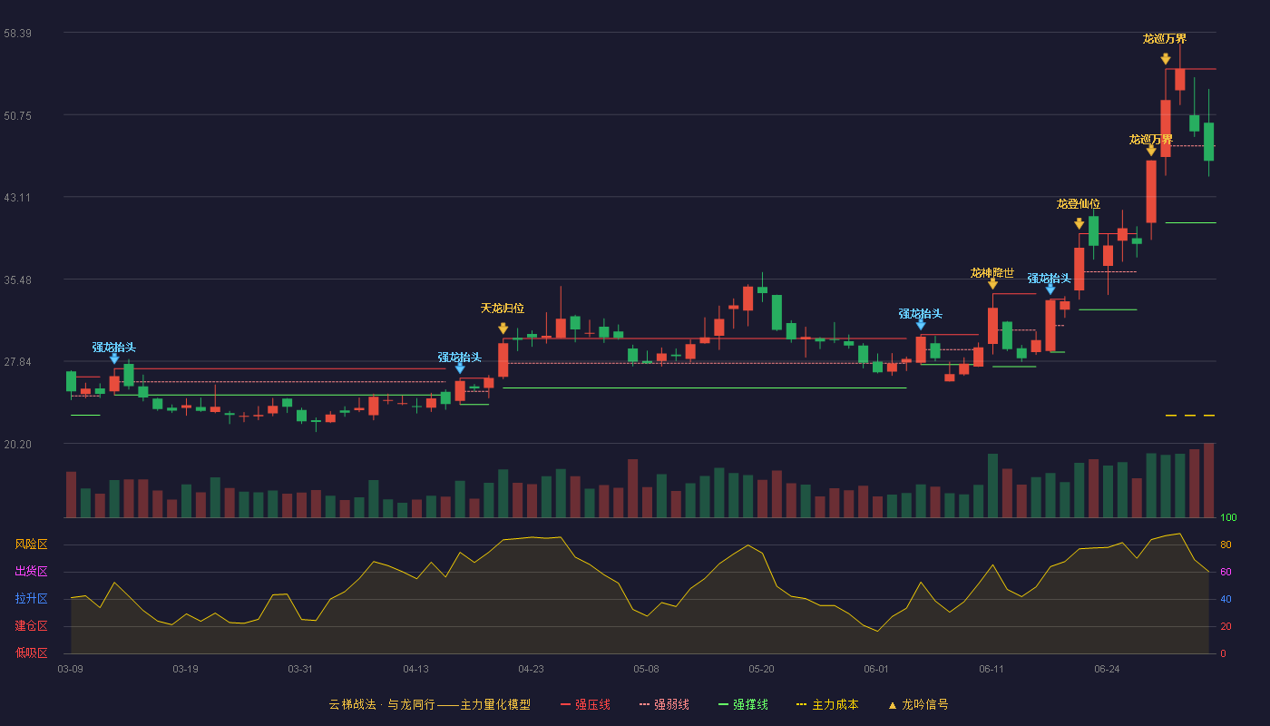Click the magenta 60 indicator scale value
This screenshot has height=726, width=1270.
[1226, 572]
